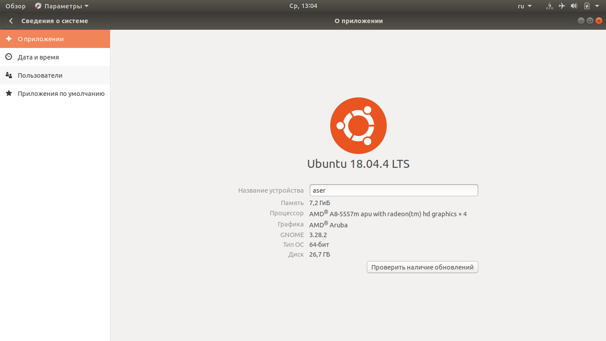Open the Обзор activities overview
The height and width of the screenshot is (341, 606).
click(x=16, y=6)
